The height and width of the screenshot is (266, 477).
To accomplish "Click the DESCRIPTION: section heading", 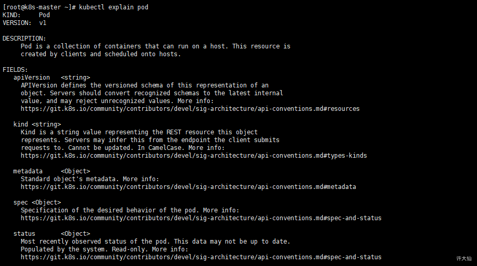I will coord(24,39).
